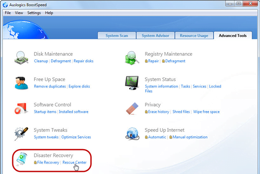
Task: Open the Installed software link
Action: pyautogui.click(x=74, y=111)
